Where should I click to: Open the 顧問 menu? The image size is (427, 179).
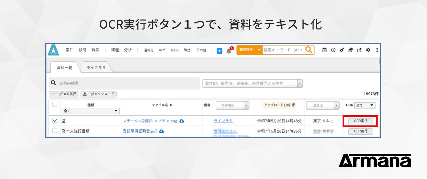tap(82, 50)
